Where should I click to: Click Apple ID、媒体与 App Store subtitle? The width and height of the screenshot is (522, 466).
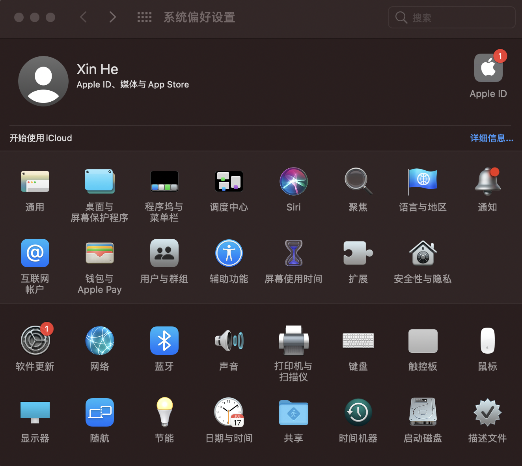[x=133, y=84]
